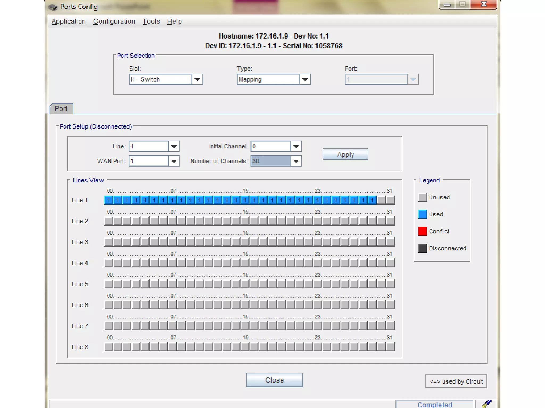Click the gray Unused legend swatch
Screen dimensions: 545x408
pyautogui.click(x=422, y=197)
